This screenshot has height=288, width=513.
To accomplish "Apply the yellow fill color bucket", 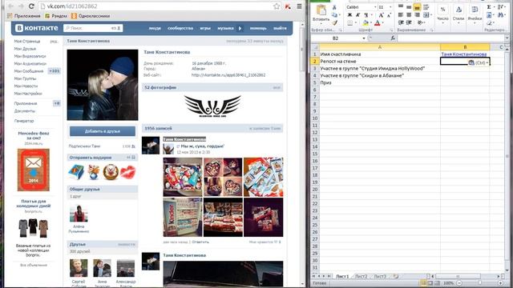I will (366, 23).
